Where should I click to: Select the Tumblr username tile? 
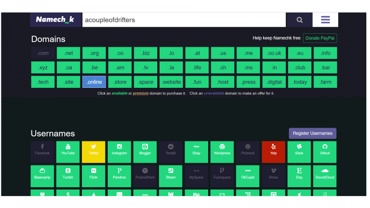[x=68, y=176]
